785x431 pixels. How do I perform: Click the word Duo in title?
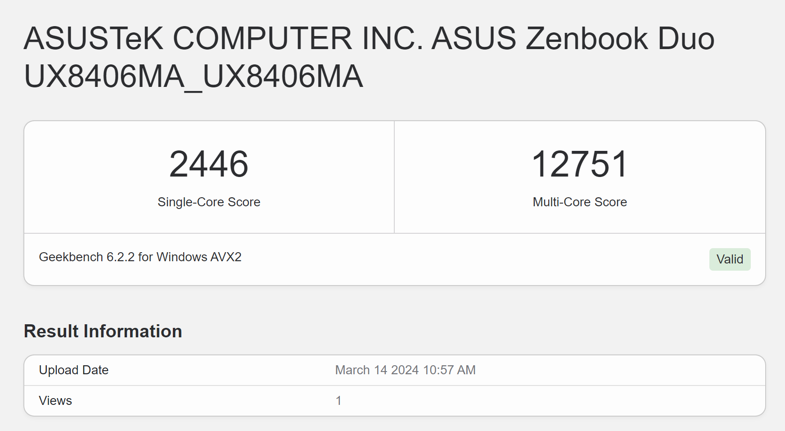686,38
